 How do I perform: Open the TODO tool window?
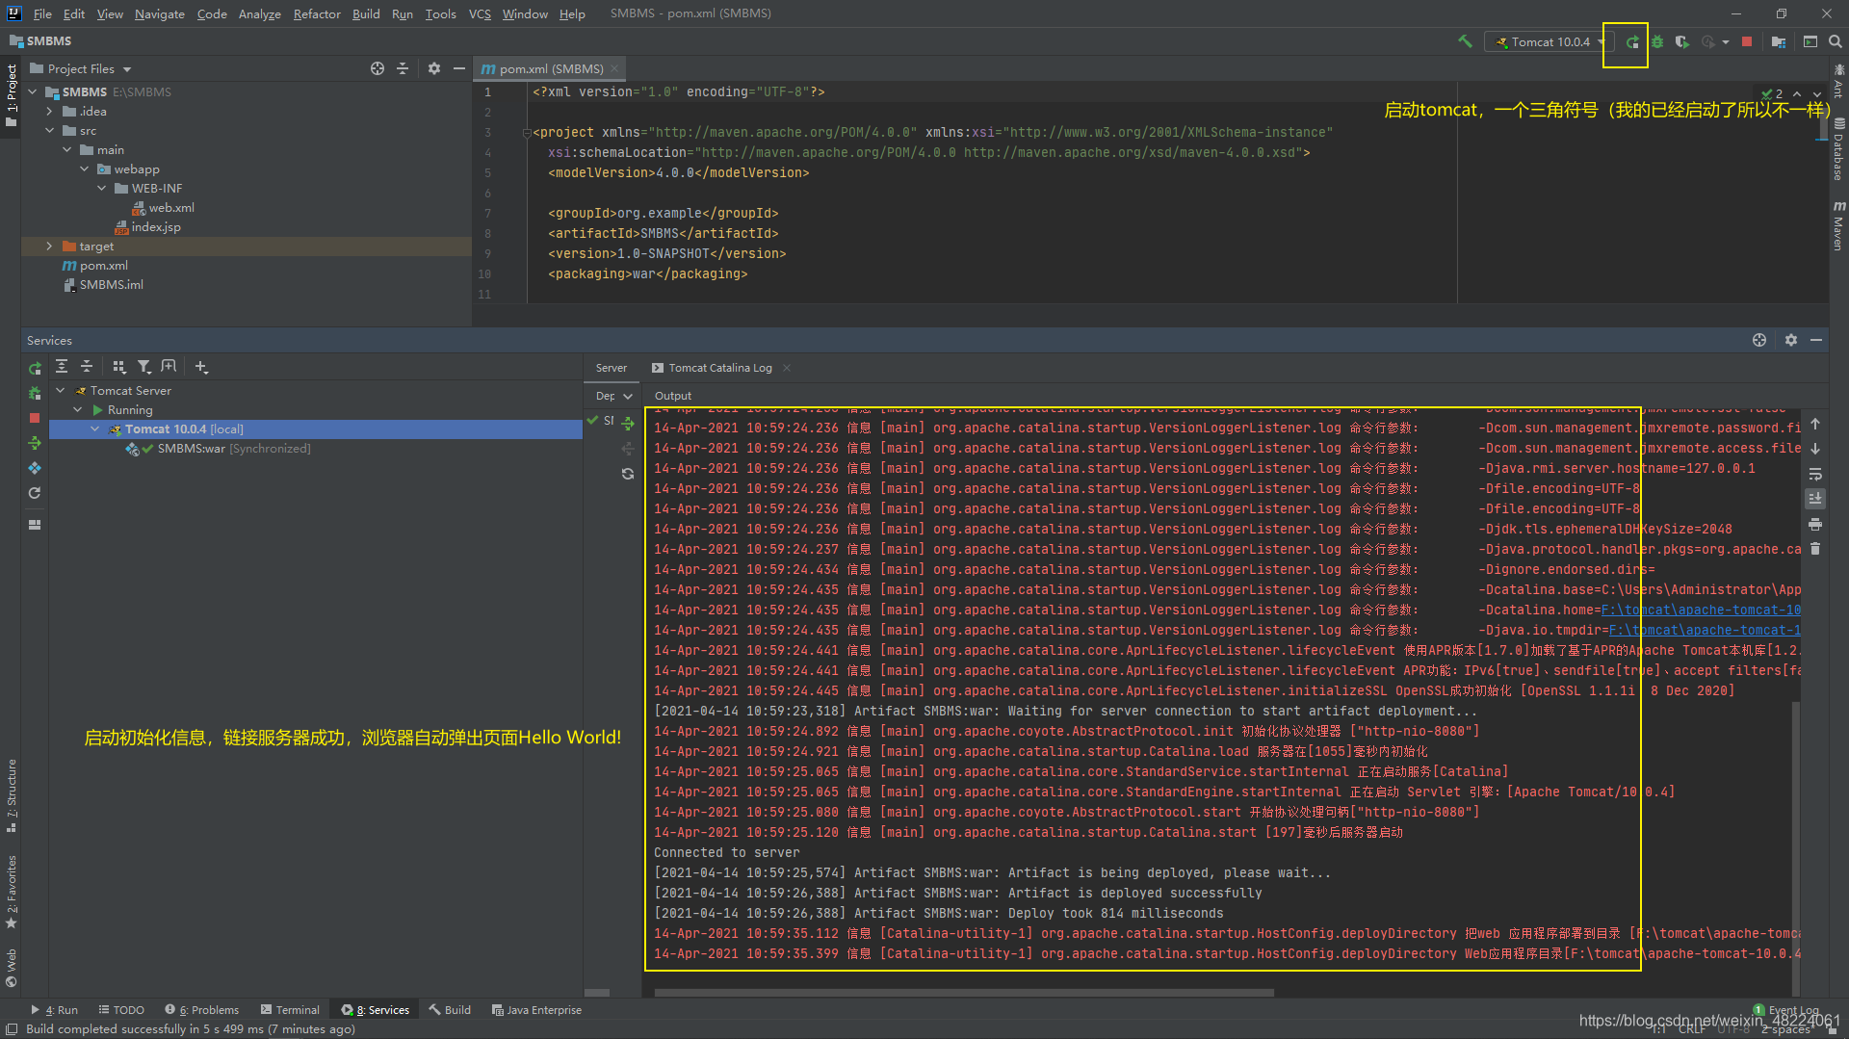pos(121,1009)
